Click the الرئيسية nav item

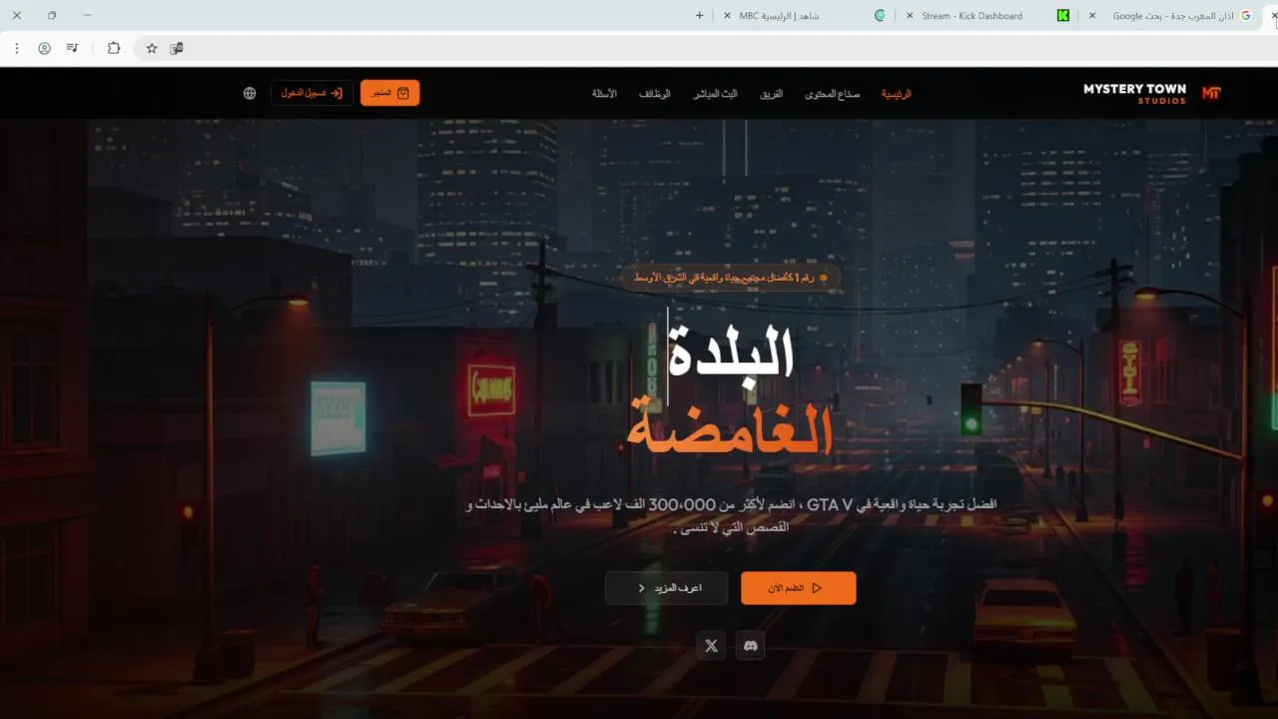coord(896,93)
